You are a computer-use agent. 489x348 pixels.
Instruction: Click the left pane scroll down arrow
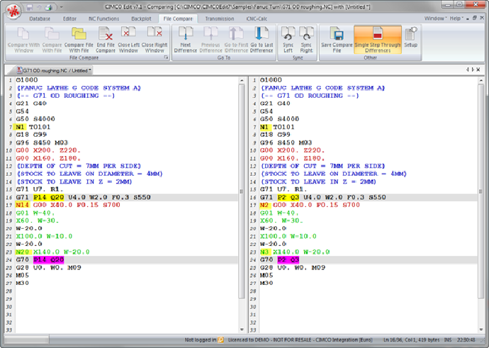(242, 330)
